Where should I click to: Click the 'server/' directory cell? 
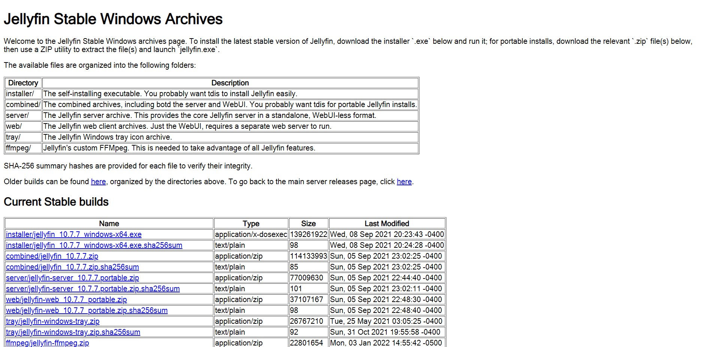coord(23,115)
